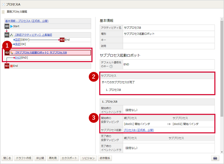The width and height of the screenshot is (224, 164).
Task: Click (設定なし) beside 完了時のイベントハンドラ
Action: point(131,148)
